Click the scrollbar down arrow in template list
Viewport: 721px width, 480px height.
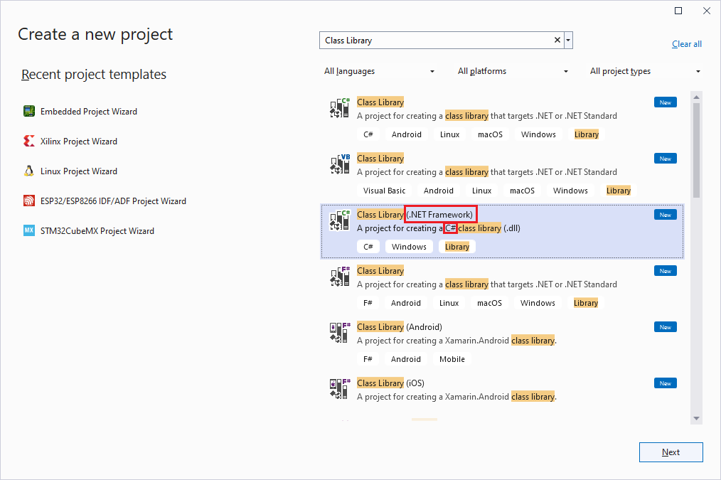(x=696, y=418)
